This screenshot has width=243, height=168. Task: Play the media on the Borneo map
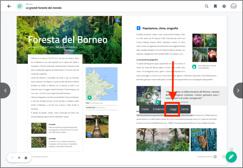[x=89, y=98]
